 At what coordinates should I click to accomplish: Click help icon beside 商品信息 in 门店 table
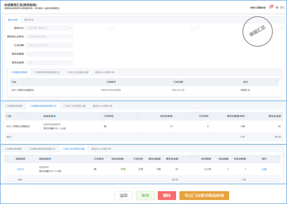pyautogui.click(x=55, y=116)
